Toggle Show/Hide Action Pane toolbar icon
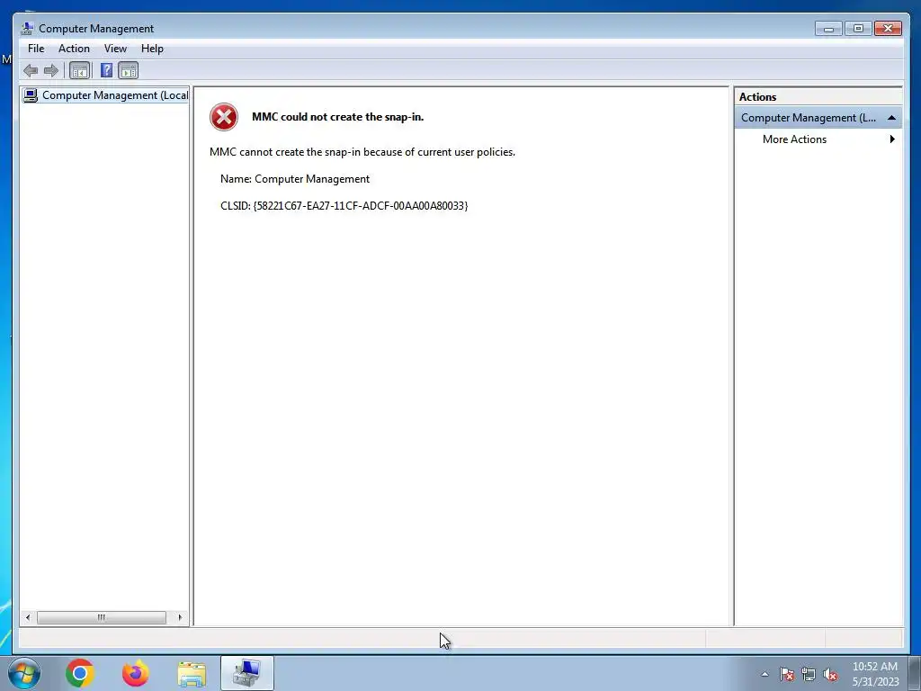Viewport: 921px width, 691px height. 128,71
